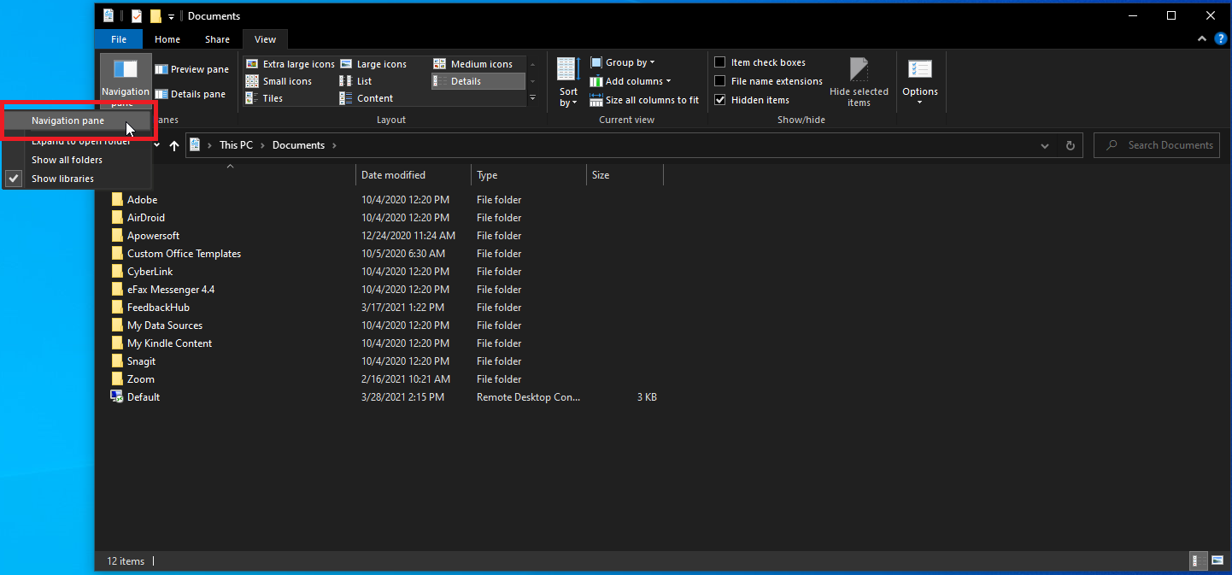Image resolution: width=1232 pixels, height=575 pixels.
Task: Select the Custom Office Templates folder
Action: coord(185,254)
